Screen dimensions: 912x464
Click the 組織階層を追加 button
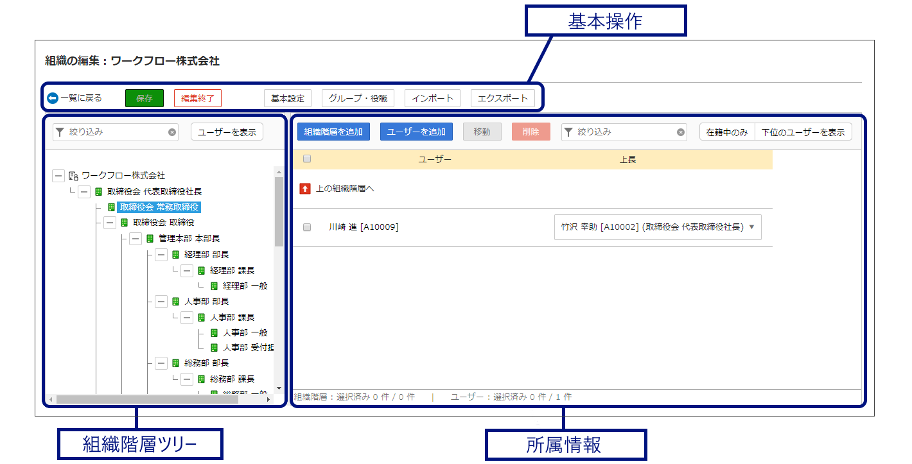[x=333, y=132]
